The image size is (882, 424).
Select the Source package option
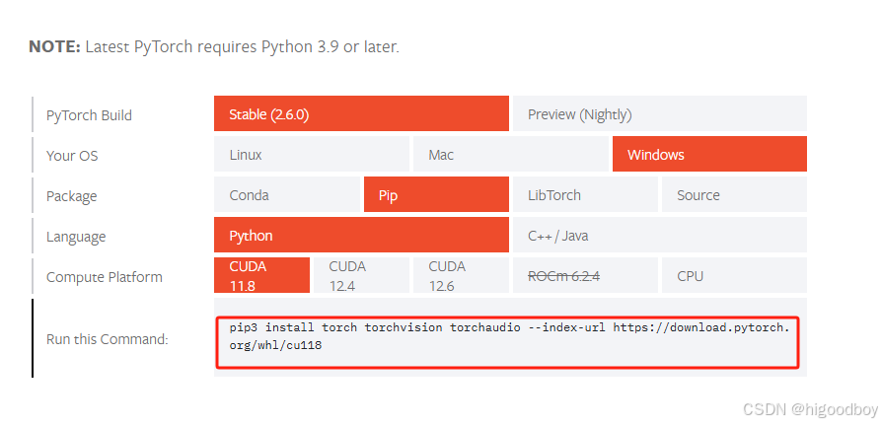click(734, 194)
